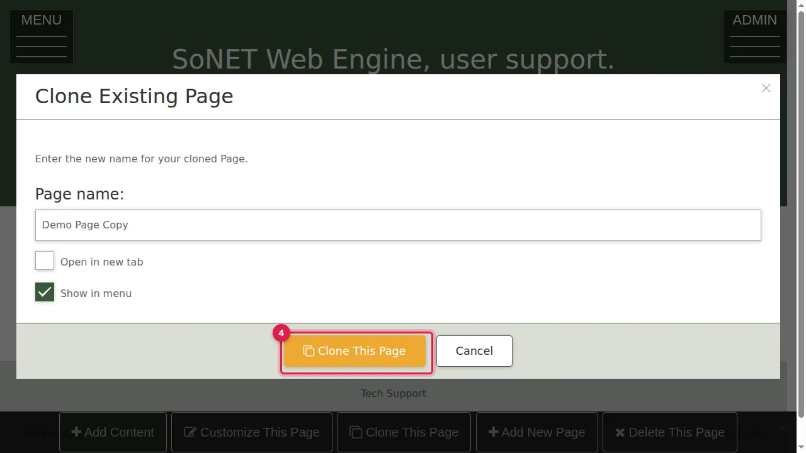Click Delete This Page in bottom toolbar

pos(670,432)
